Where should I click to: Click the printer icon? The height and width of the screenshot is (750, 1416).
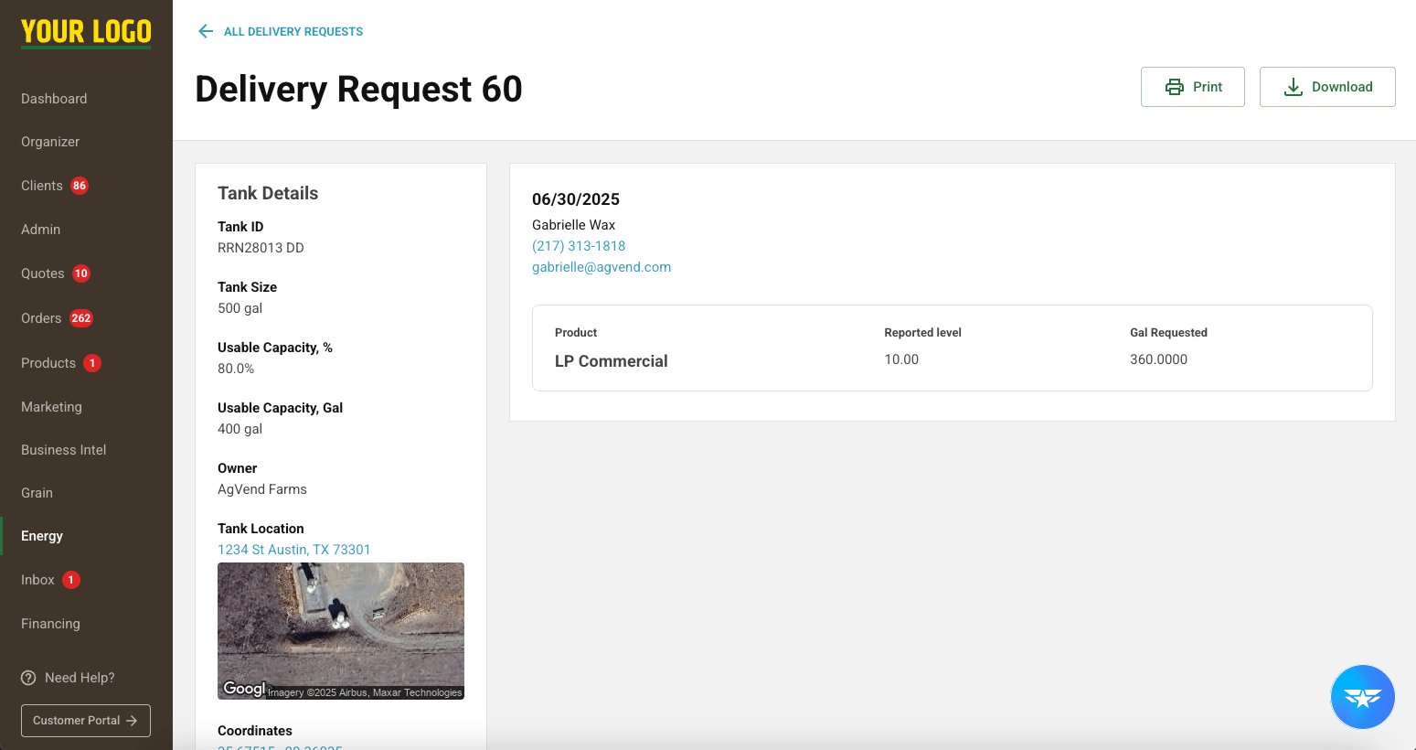[1175, 87]
